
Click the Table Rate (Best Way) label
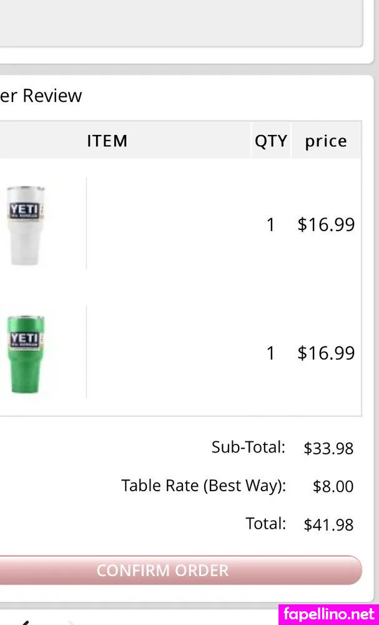[204, 486]
